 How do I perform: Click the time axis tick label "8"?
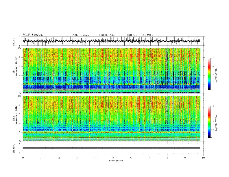tap(167, 158)
